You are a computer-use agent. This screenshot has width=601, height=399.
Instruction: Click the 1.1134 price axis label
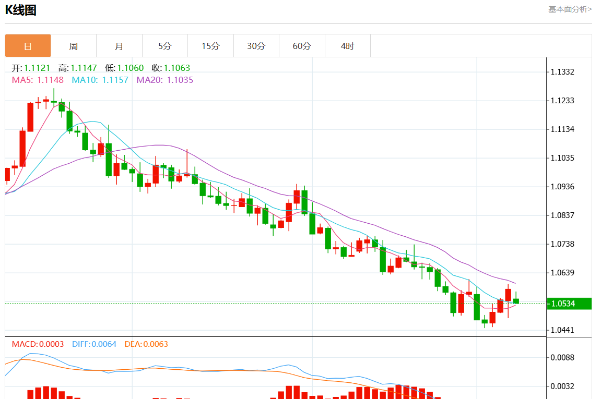click(562, 129)
